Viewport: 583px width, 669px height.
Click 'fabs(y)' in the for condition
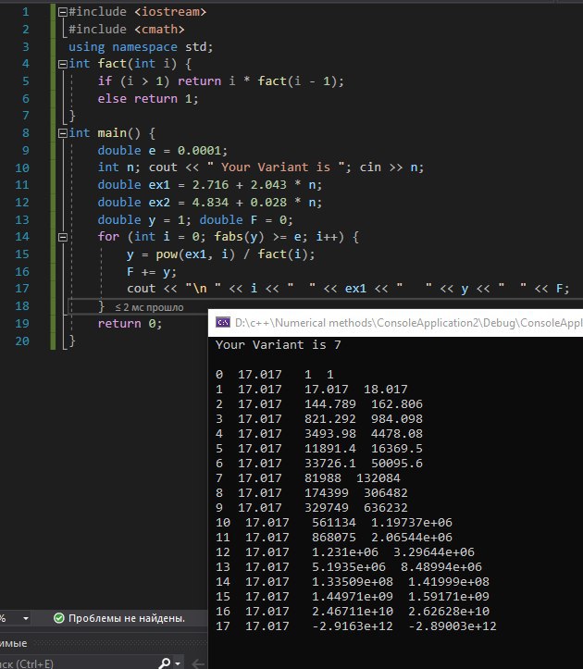(240, 237)
